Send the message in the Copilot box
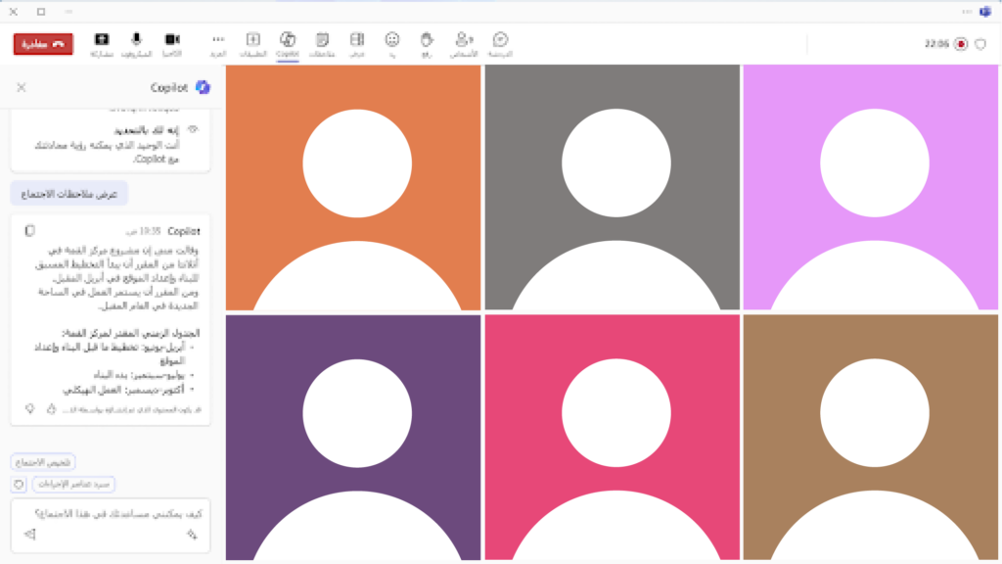 pos(29,534)
